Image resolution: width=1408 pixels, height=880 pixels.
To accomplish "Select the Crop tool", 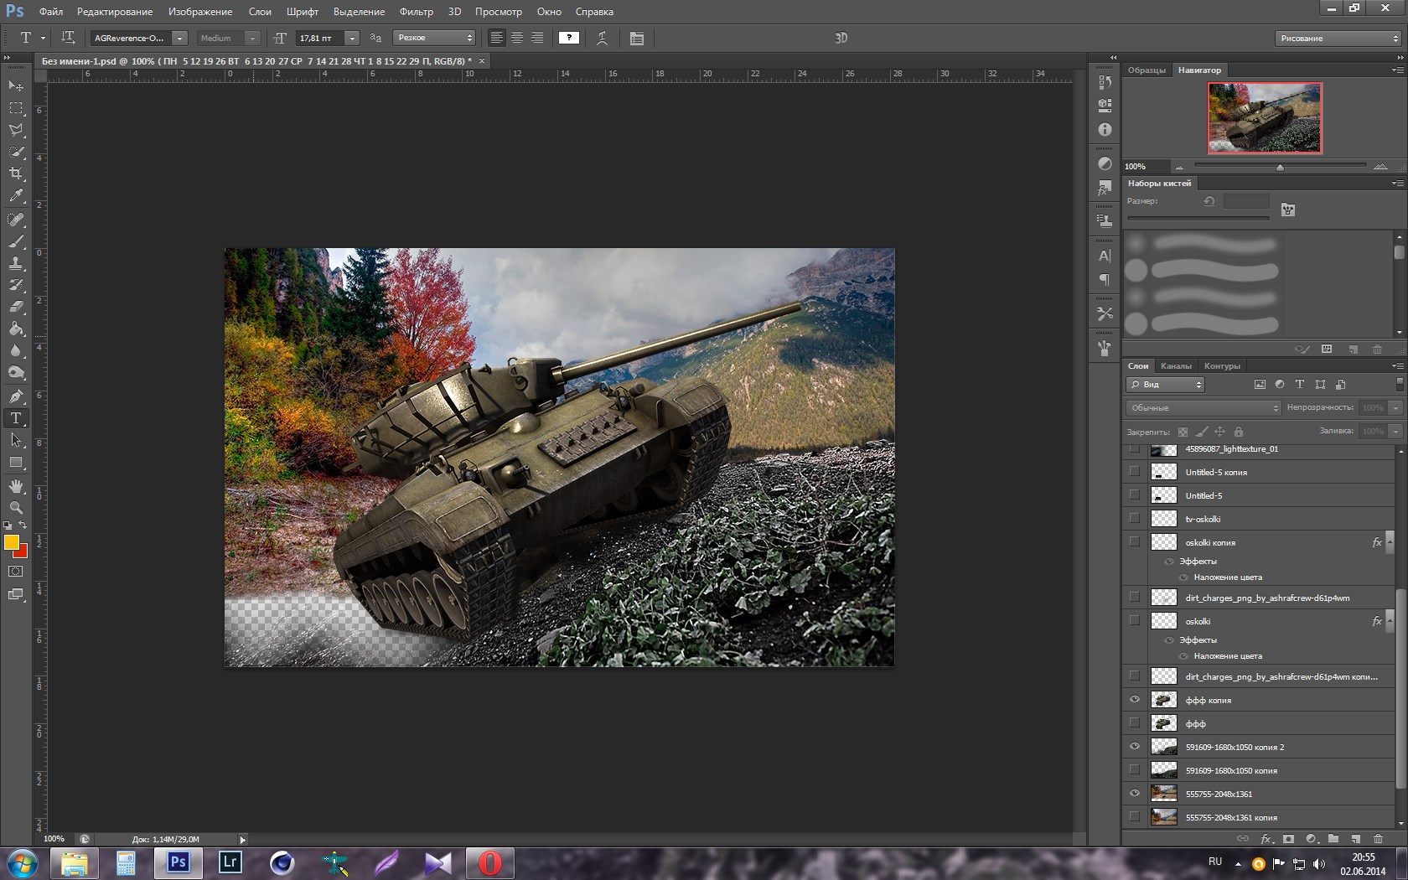I will (16, 173).
